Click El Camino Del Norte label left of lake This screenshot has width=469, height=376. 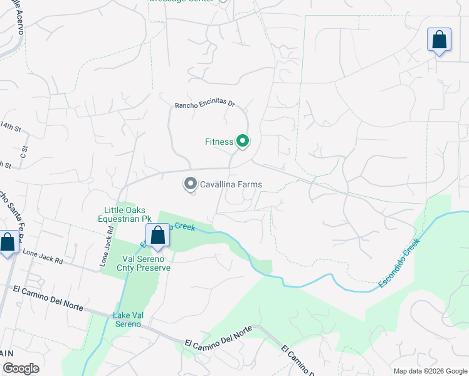[48, 298]
